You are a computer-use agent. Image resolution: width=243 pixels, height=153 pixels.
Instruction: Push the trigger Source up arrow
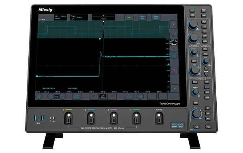click(x=206, y=68)
